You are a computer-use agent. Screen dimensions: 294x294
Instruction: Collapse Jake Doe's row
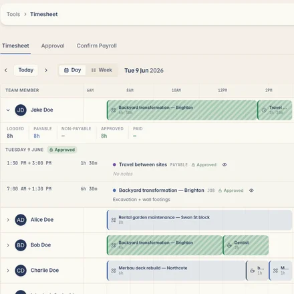[x=8, y=110]
